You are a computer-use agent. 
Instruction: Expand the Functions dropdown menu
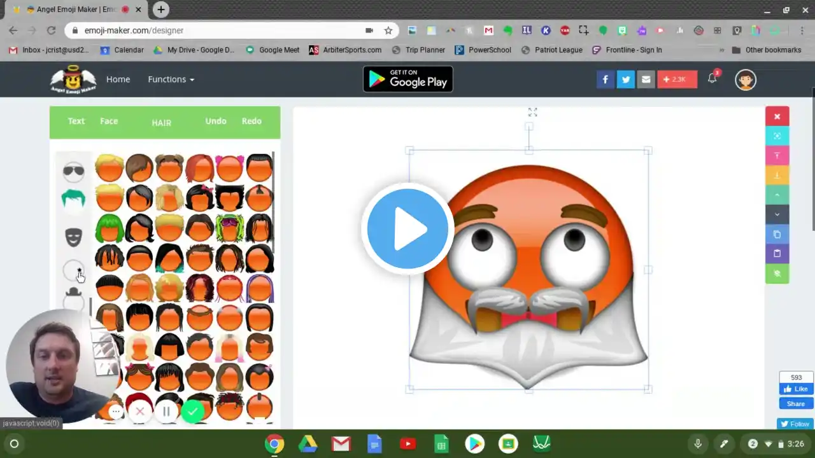coord(171,80)
